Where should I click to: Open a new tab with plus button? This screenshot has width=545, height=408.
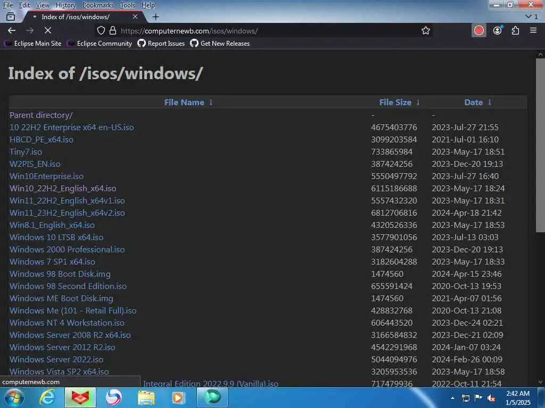[156, 16]
